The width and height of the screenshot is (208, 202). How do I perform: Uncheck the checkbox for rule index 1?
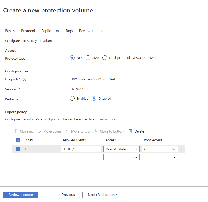18,149
